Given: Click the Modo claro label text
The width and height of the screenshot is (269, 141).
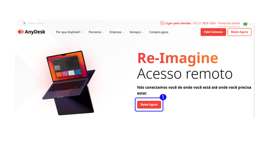Looking at the screenshot, I should coord(36,23).
